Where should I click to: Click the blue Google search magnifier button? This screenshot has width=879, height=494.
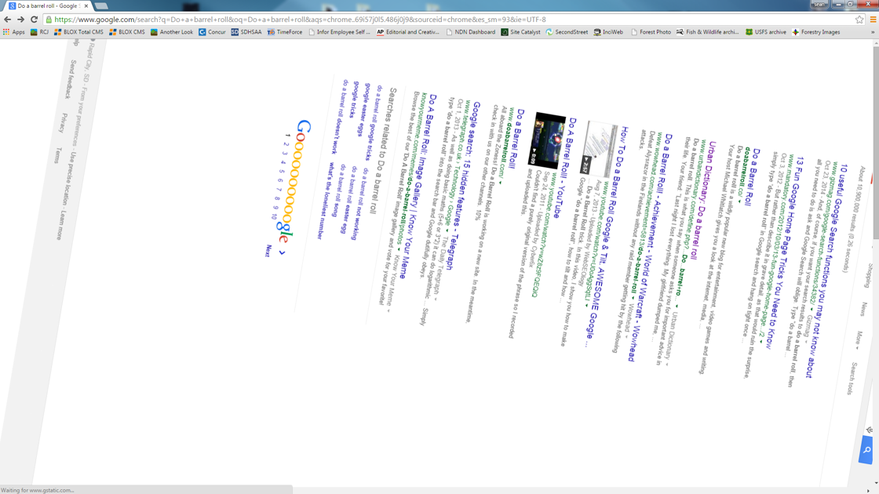(x=866, y=450)
